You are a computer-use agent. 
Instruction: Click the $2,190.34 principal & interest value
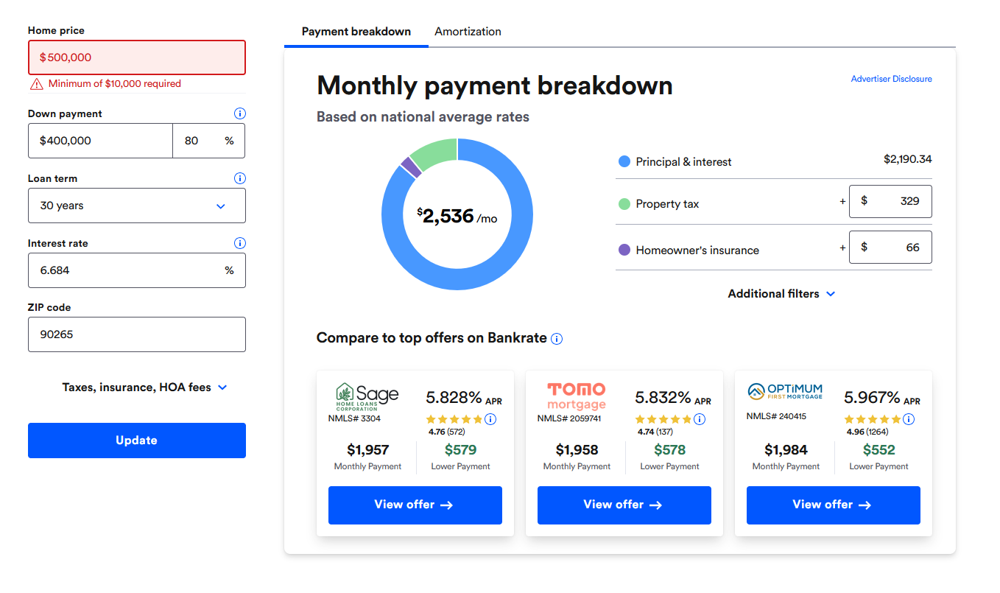pyautogui.click(x=908, y=159)
